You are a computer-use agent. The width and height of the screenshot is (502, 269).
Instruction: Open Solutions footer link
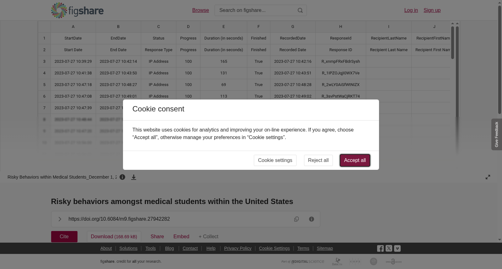pos(128,248)
